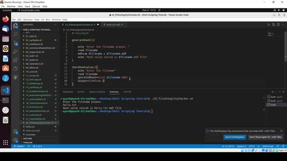
Task: Open editor More Actions ellipsis
Action: (283, 25)
